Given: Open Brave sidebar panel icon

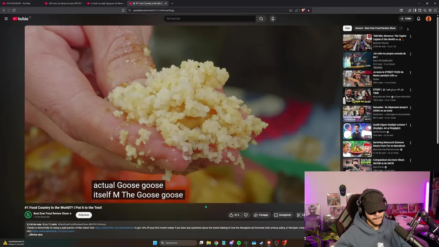Looking at the screenshot, I should pos(415,10).
